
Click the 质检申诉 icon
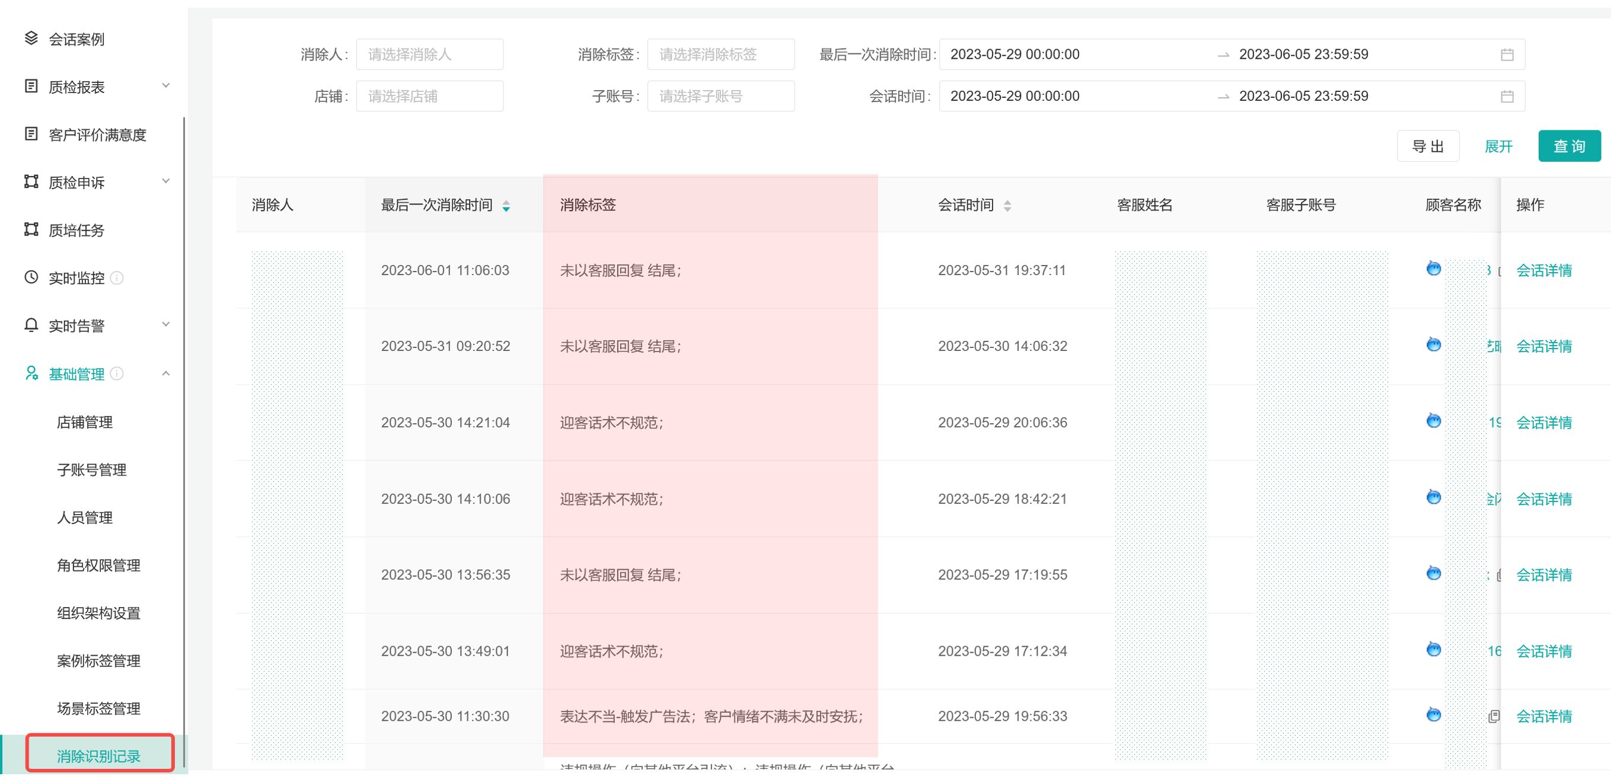(x=31, y=182)
